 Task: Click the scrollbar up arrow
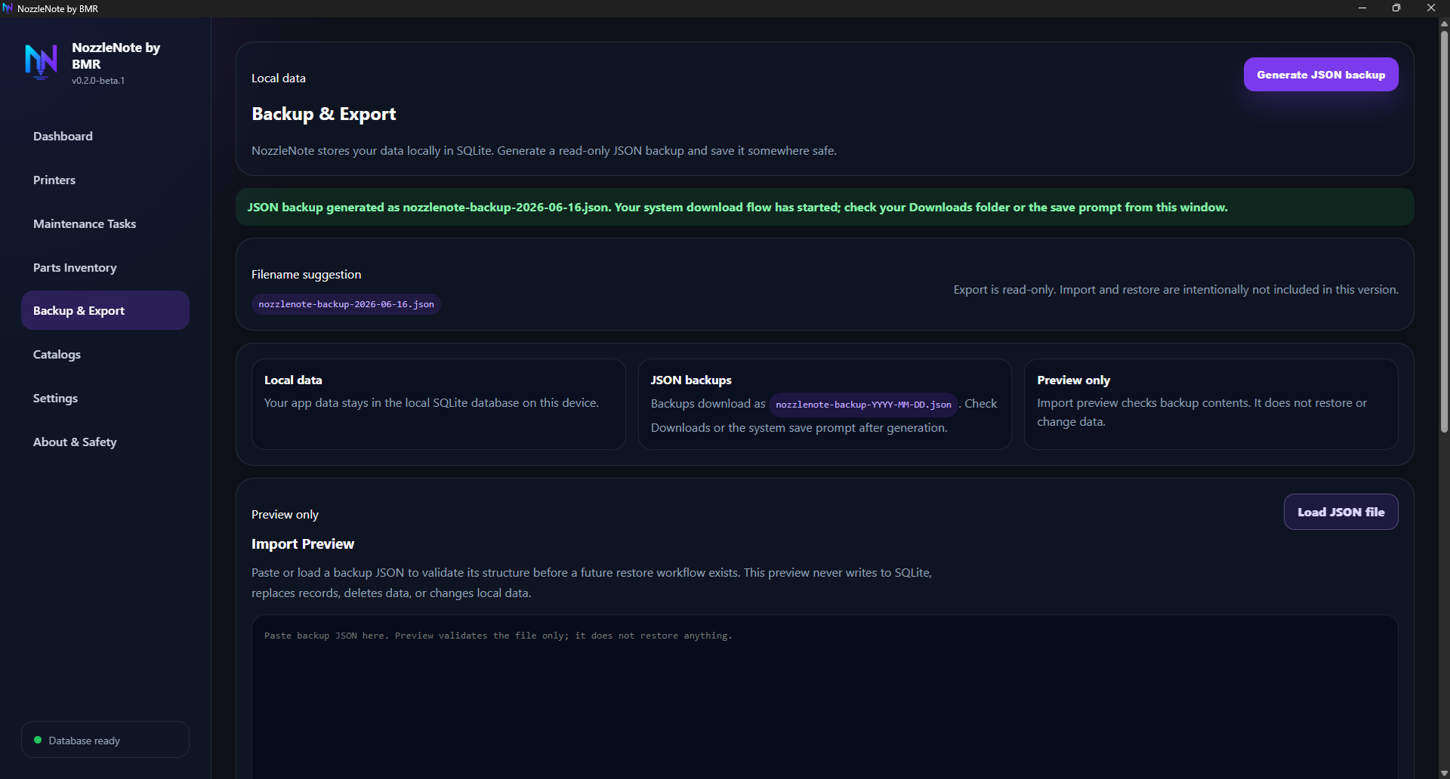click(1444, 23)
